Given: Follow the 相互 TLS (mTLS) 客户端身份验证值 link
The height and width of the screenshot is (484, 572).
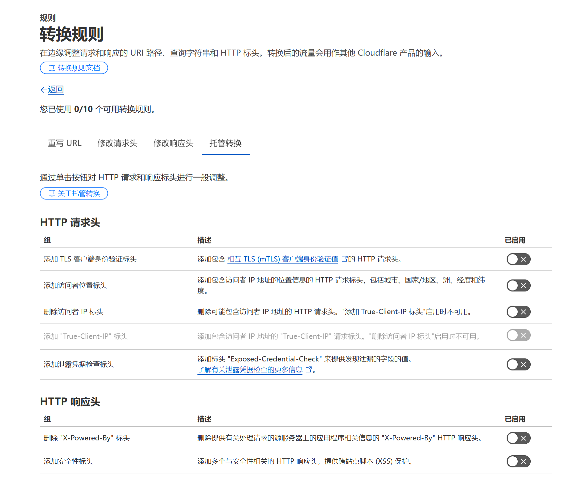Looking at the screenshot, I should 283,259.
